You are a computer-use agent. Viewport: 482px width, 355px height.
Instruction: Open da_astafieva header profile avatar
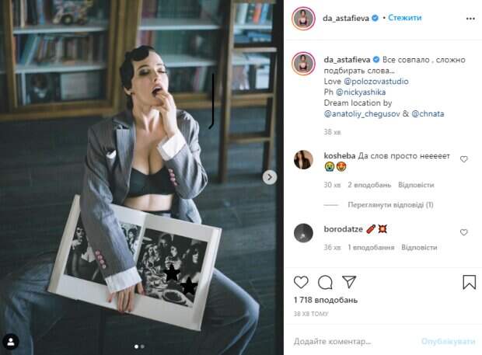click(303, 19)
